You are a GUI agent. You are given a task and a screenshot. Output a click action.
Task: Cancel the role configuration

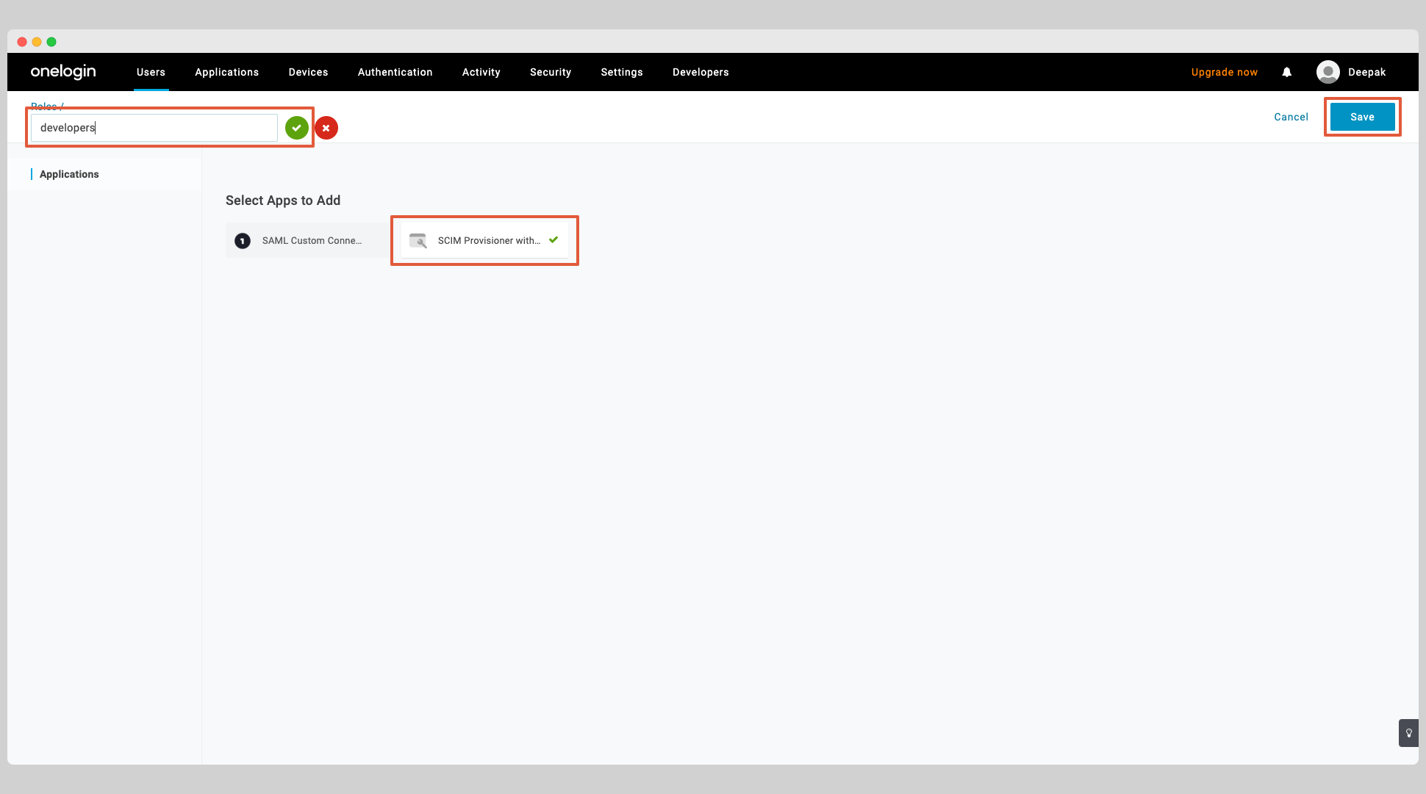[x=1291, y=116]
